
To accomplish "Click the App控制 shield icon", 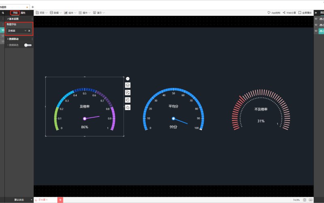I will (269, 13).
